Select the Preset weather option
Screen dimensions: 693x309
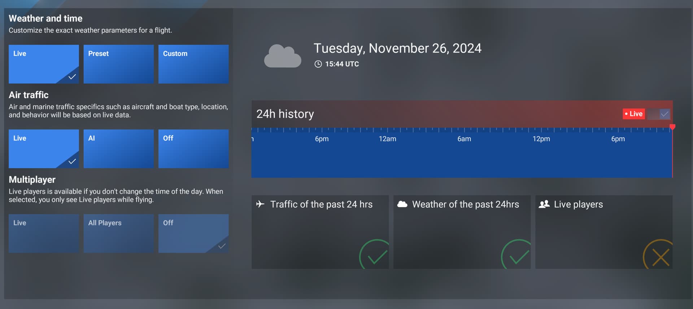click(x=118, y=64)
